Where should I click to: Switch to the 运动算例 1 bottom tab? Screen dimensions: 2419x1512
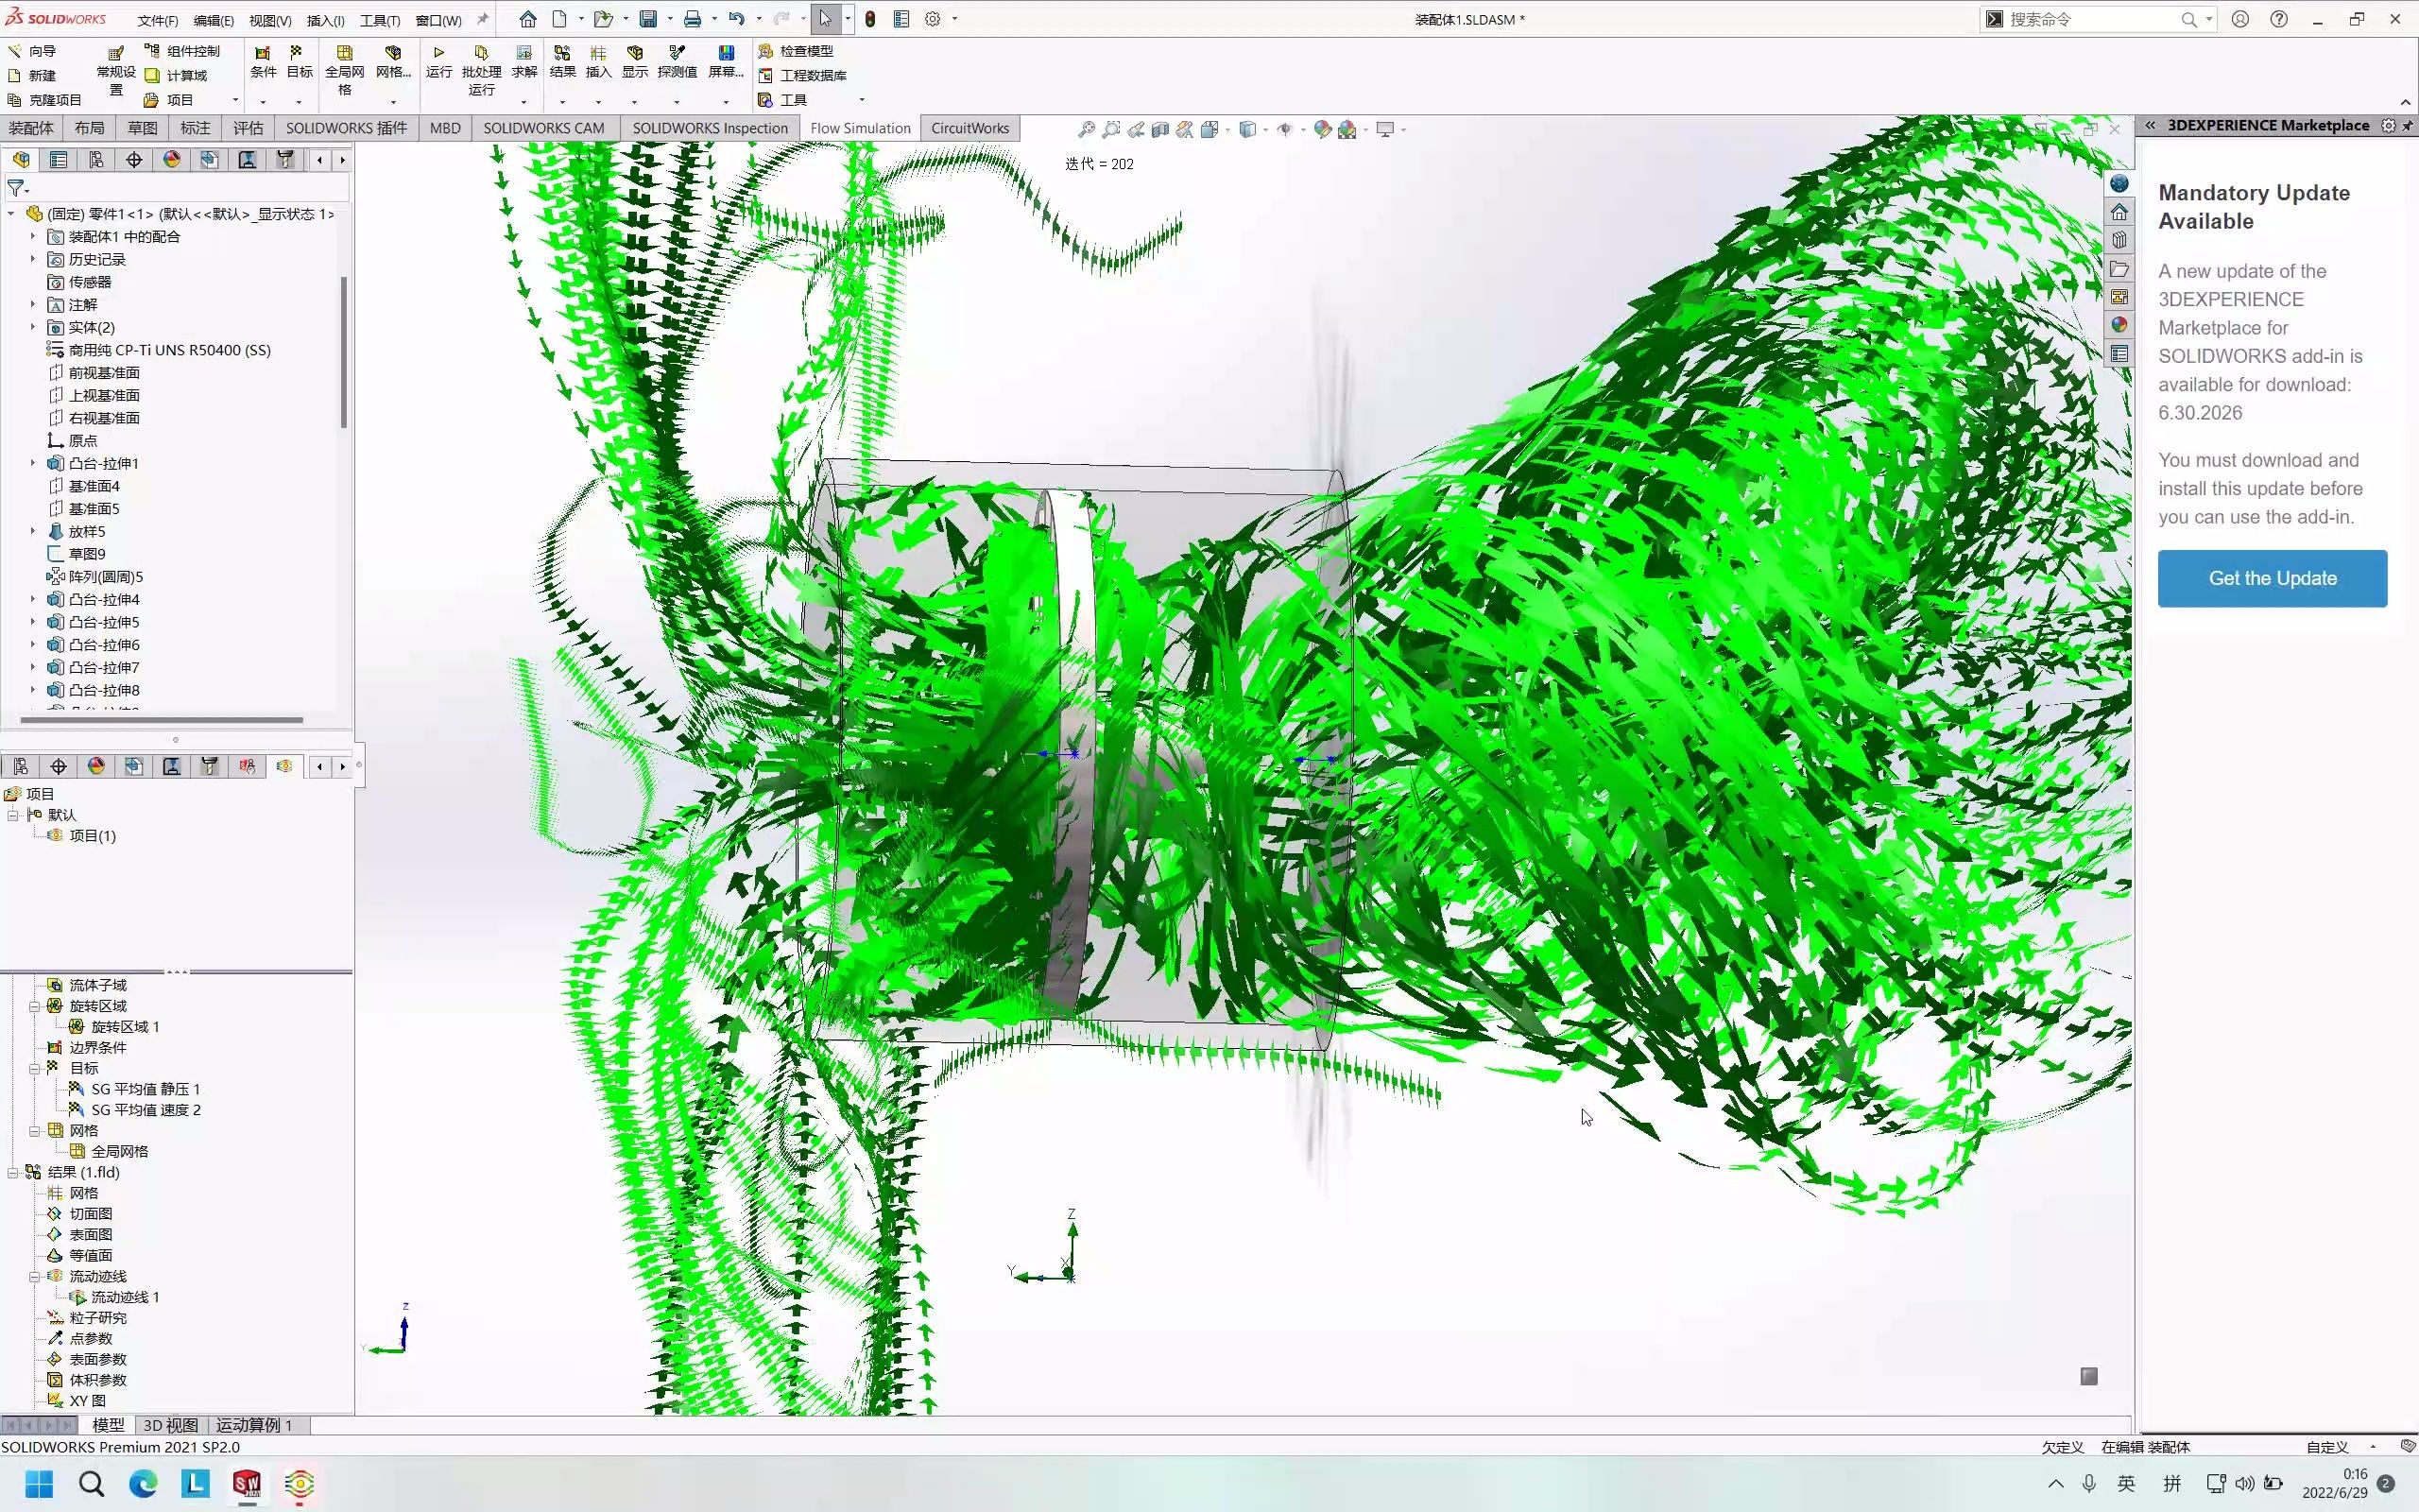click(x=254, y=1425)
